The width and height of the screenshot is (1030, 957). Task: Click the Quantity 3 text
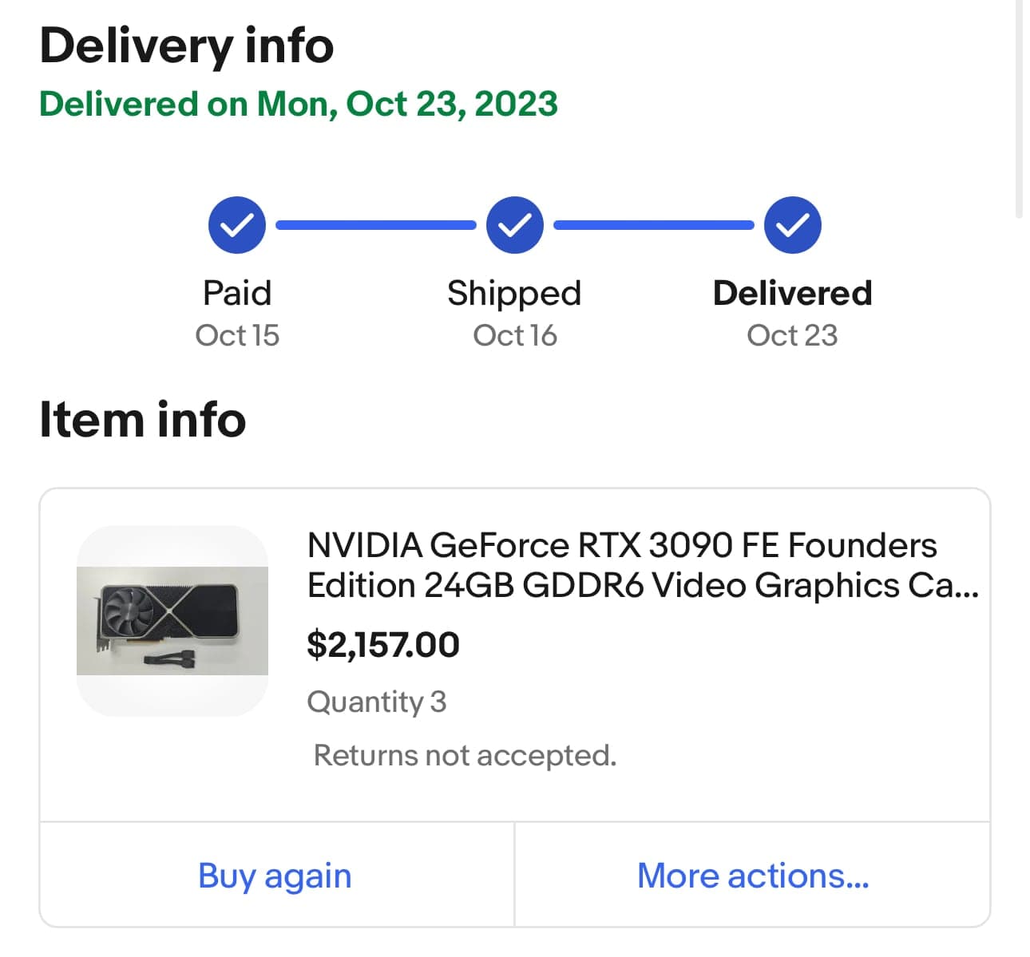[377, 702]
